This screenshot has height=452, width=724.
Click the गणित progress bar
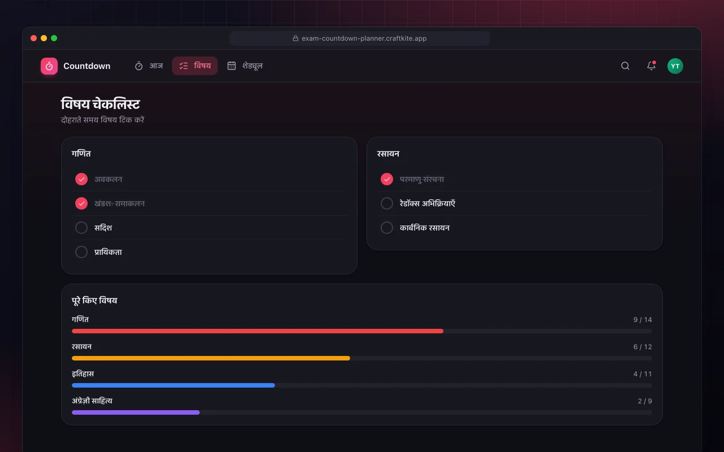click(x=362, y=331)
